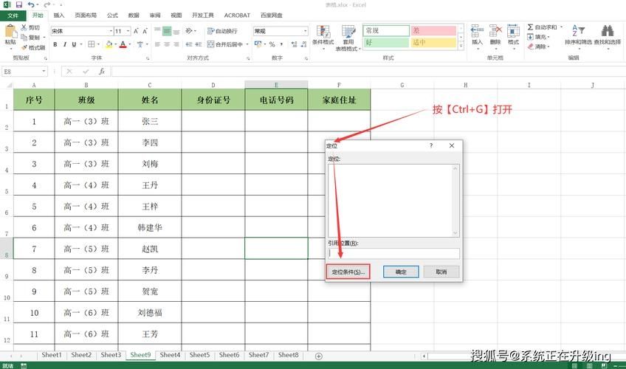Open the fill color dropdown arrow
Viewport: 626px width, 369px height.
coord(116,44)
